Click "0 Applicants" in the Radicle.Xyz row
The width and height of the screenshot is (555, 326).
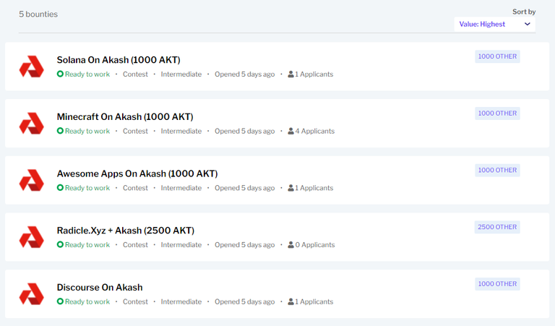315,245
